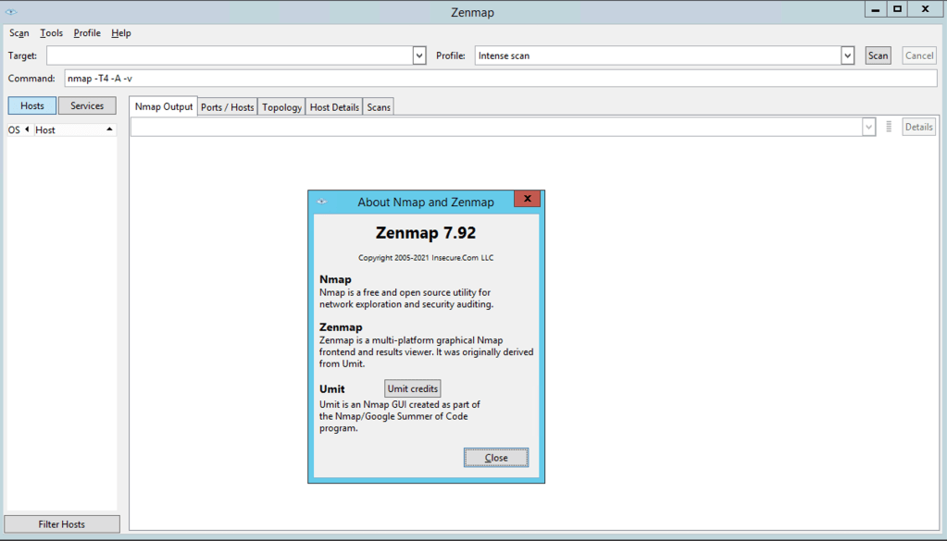This screenshot has height=541, width=947.
Task: Sort hosts using the Host column arrow
Action: [109, 129]
